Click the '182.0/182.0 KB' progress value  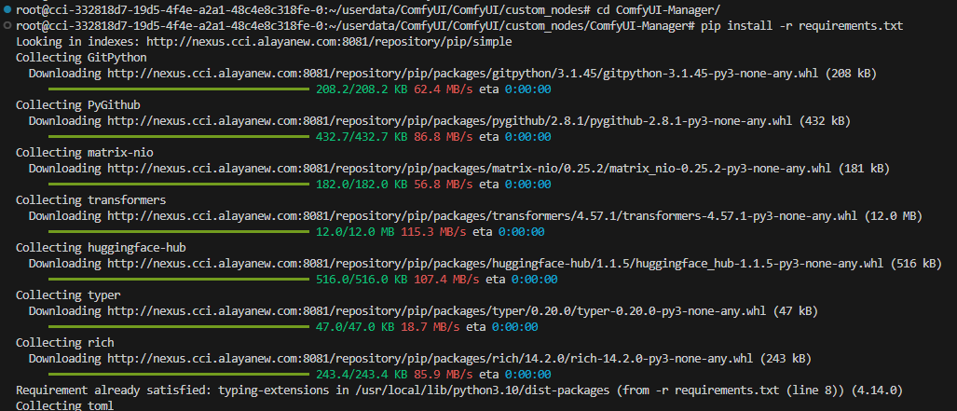click(362, 185)
